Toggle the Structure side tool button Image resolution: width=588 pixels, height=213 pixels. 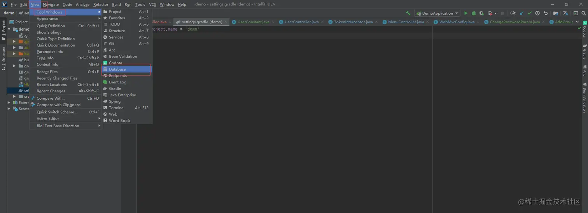coord(3,58)
